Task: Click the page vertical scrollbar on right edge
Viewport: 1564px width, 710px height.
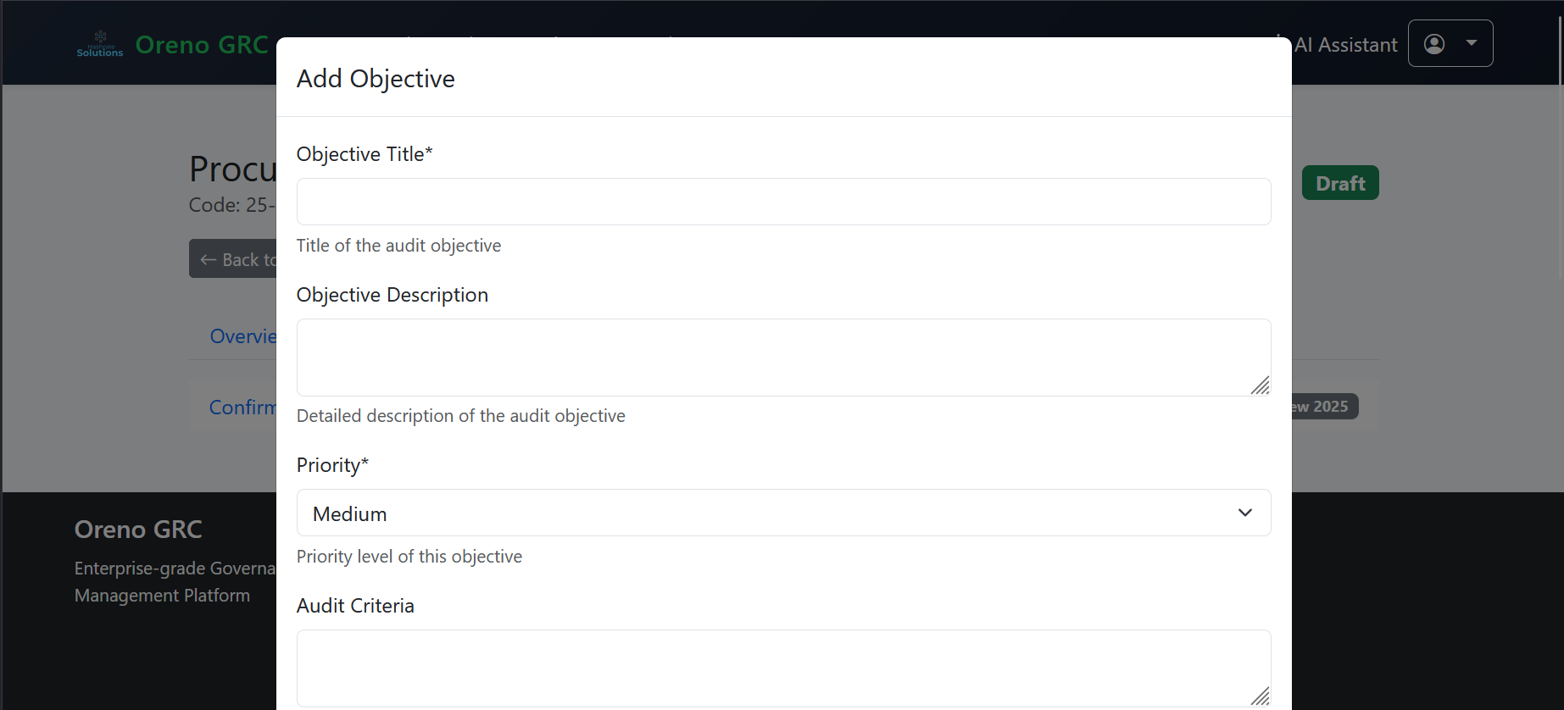Action: point(1560,42)
